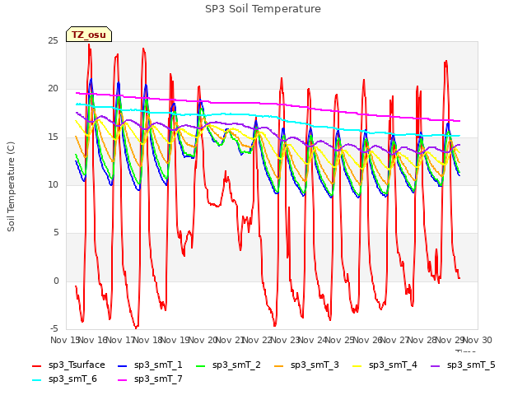Click the Nov 28 x-axis tick label
Screen dimensions: 527x395
tap(422, 340)
